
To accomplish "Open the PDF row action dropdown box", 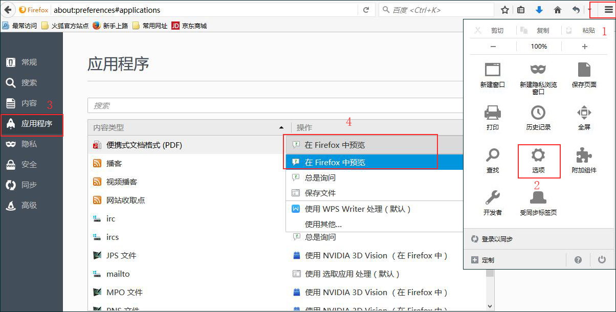I will click(x=375, y=145).
